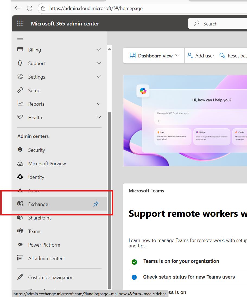Open the Teams admin center
The height and width of the screenshot is (297, 247).
35,231
